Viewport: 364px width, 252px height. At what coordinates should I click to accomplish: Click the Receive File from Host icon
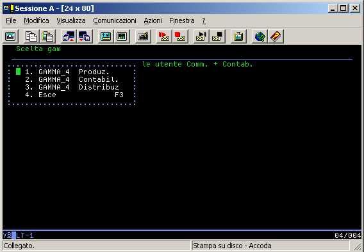(85, 36)
